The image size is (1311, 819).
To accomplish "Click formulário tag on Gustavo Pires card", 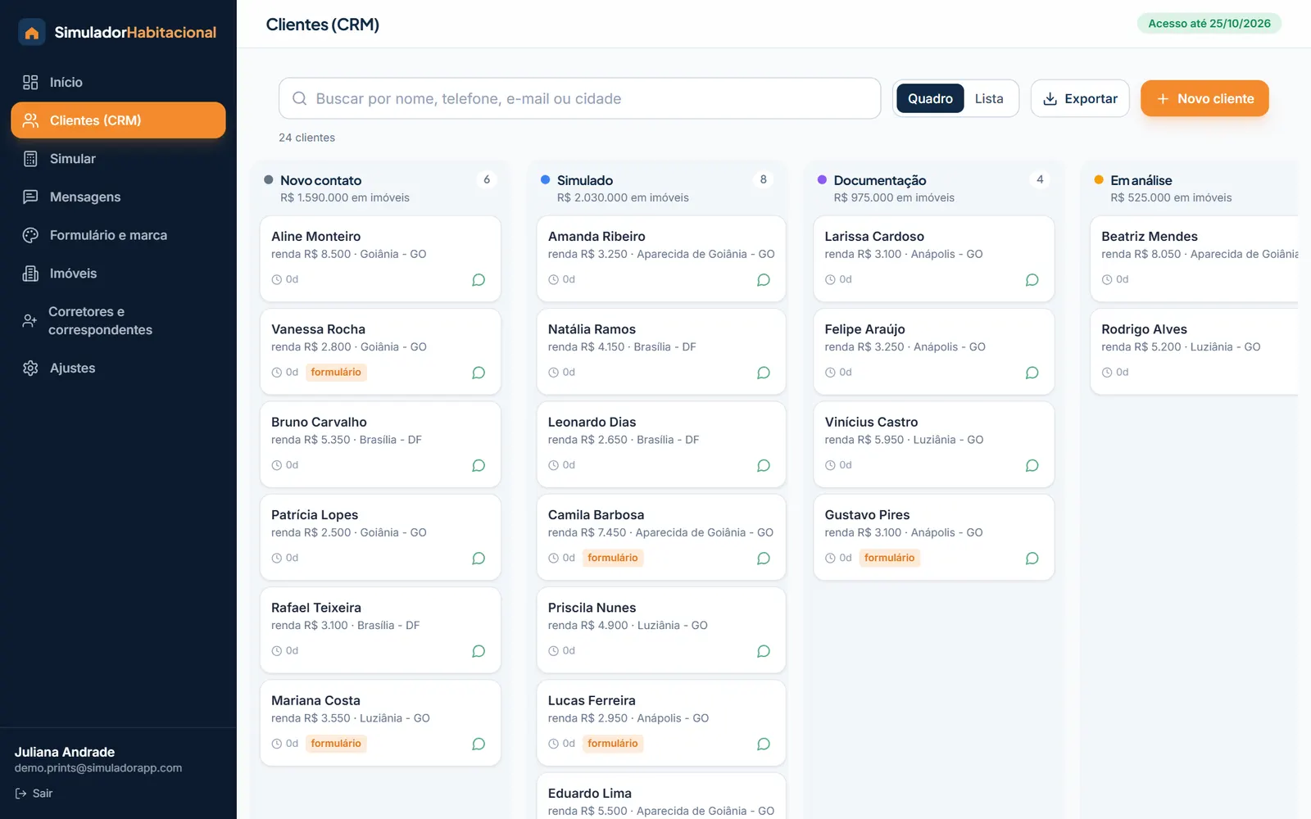I will [x=889, y=559].
